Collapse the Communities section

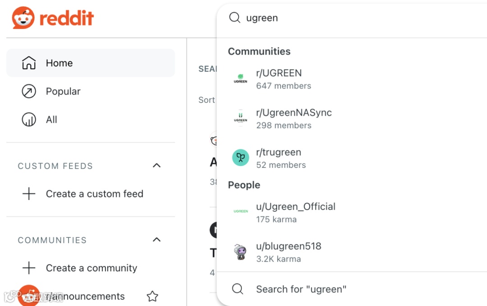156,240
